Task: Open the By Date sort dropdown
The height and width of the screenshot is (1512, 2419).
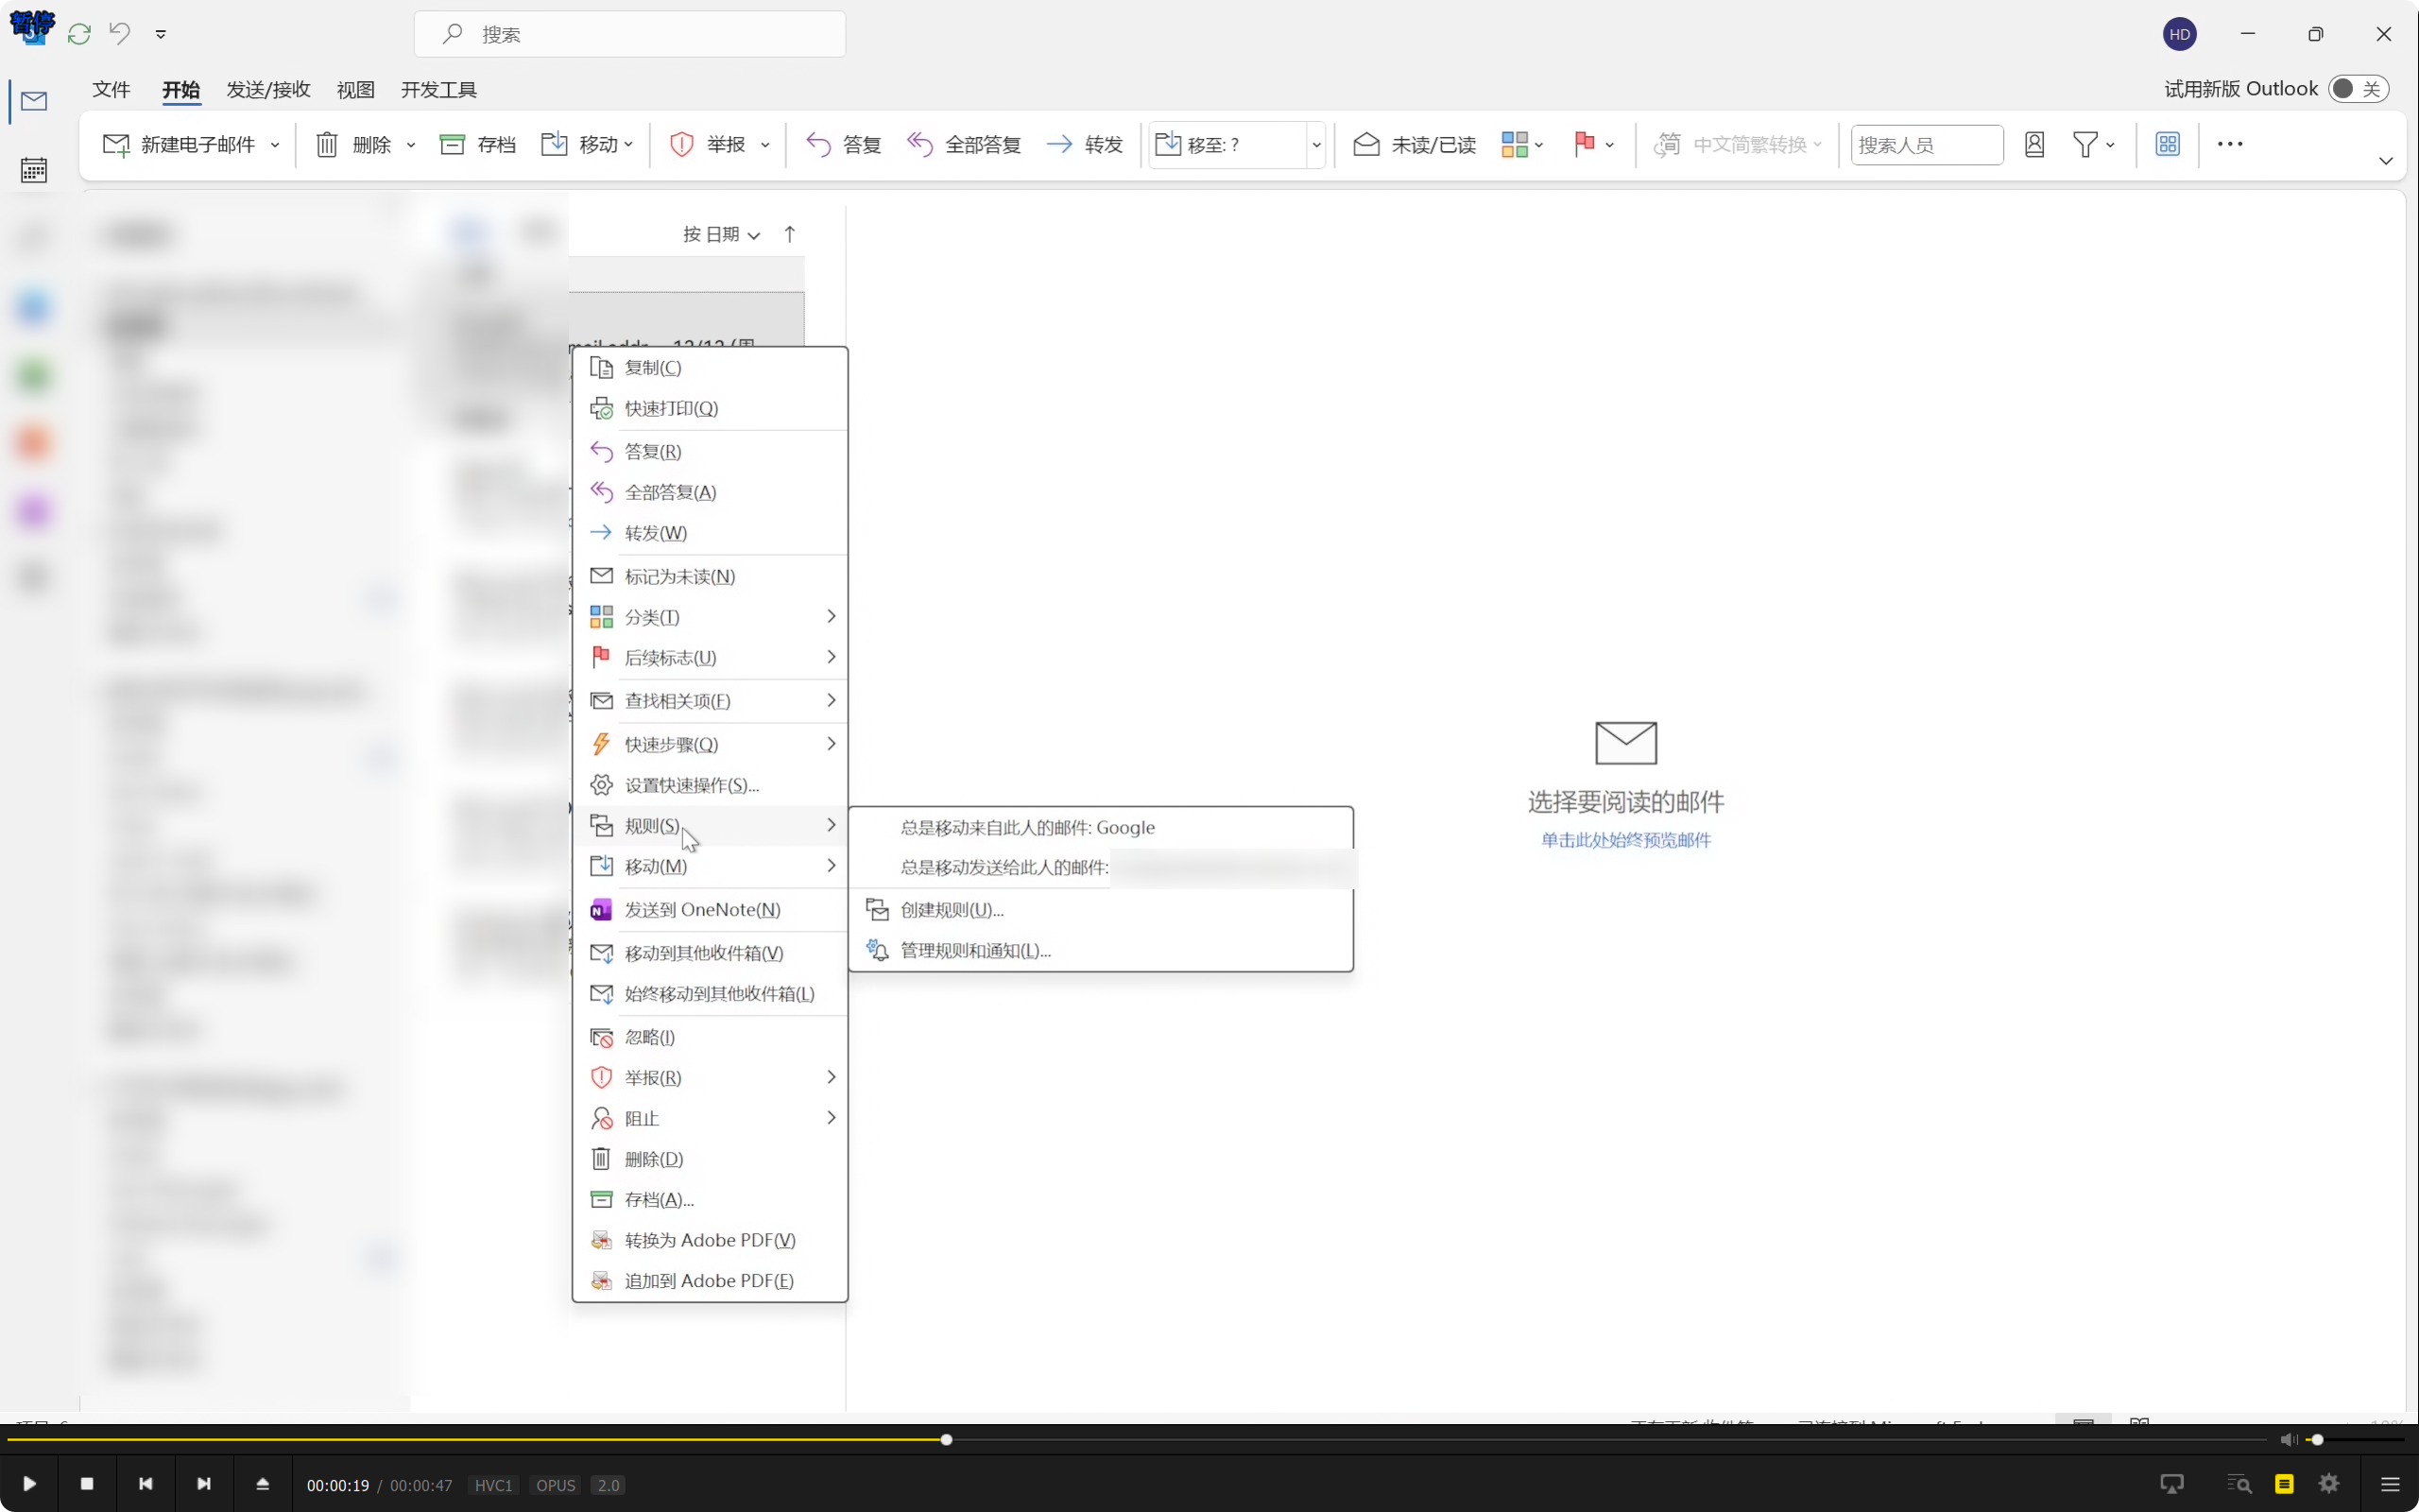Action: pyautogui.click(x=721, y=234)
